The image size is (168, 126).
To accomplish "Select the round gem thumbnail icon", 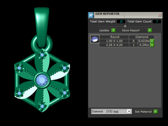I will pyautogui.click(x=95, y=39).
